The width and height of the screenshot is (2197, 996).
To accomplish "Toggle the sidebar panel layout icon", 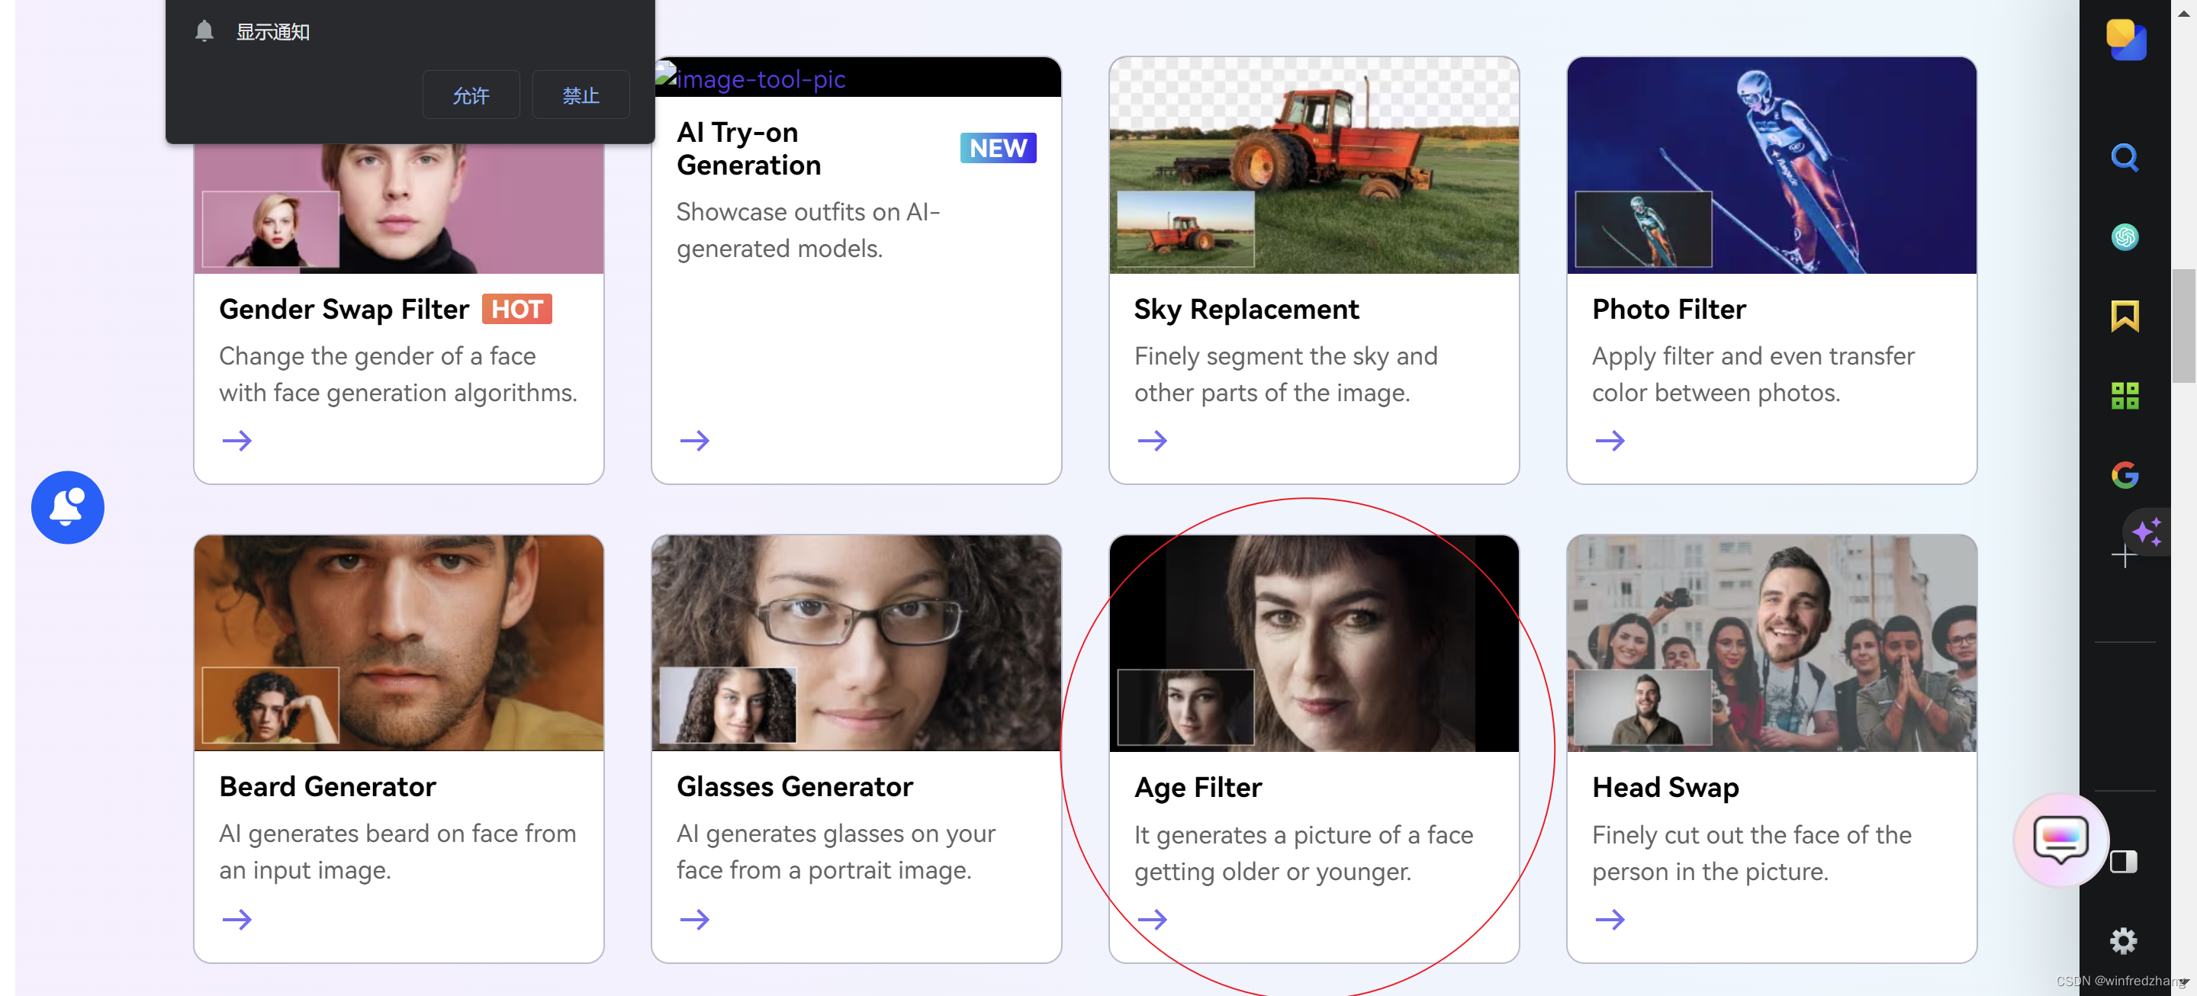I will coord(2123,861).
